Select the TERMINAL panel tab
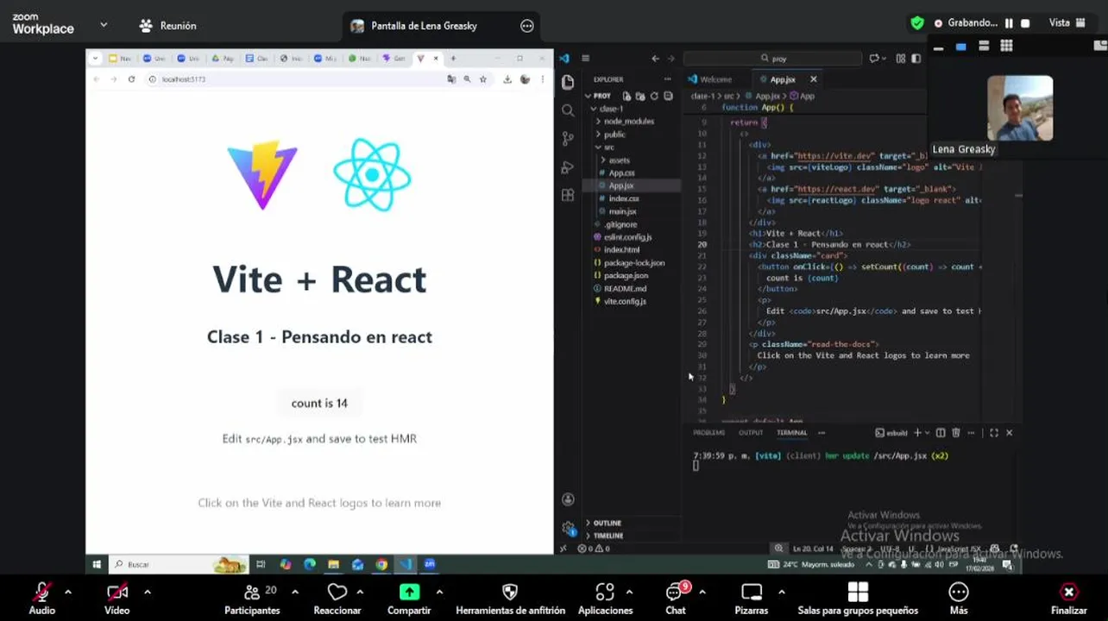1108x621 pixels. click(x=791, y=433)
